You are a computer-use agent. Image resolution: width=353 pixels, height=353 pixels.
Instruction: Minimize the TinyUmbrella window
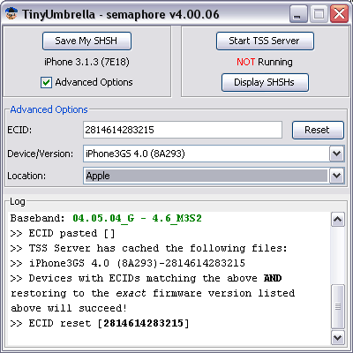(x=298, y=14)
